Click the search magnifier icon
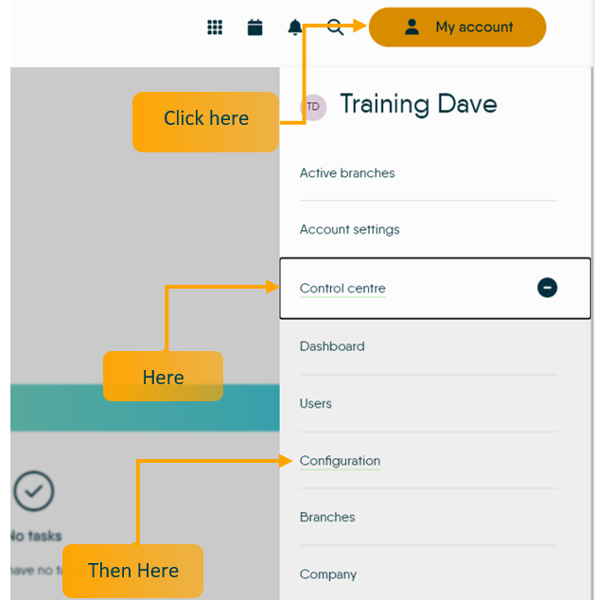The width and height of the screenshot is (595, 600). click(334, 27)
